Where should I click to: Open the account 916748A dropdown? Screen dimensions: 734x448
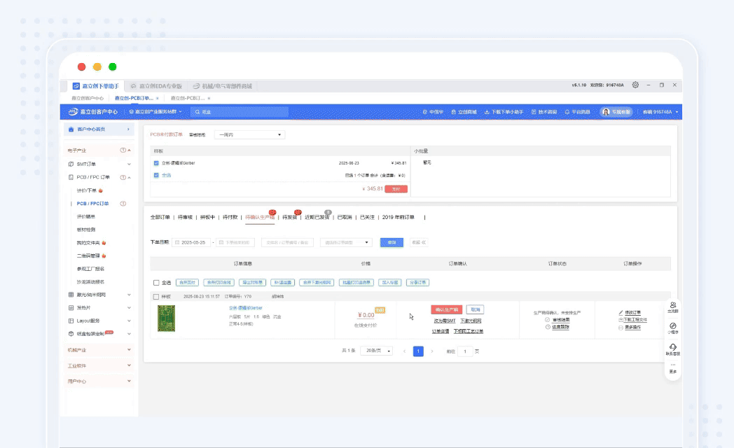660,112
